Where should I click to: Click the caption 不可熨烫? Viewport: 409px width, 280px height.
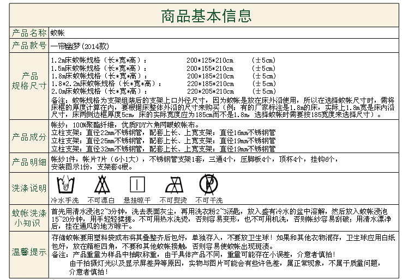point(173,200)
